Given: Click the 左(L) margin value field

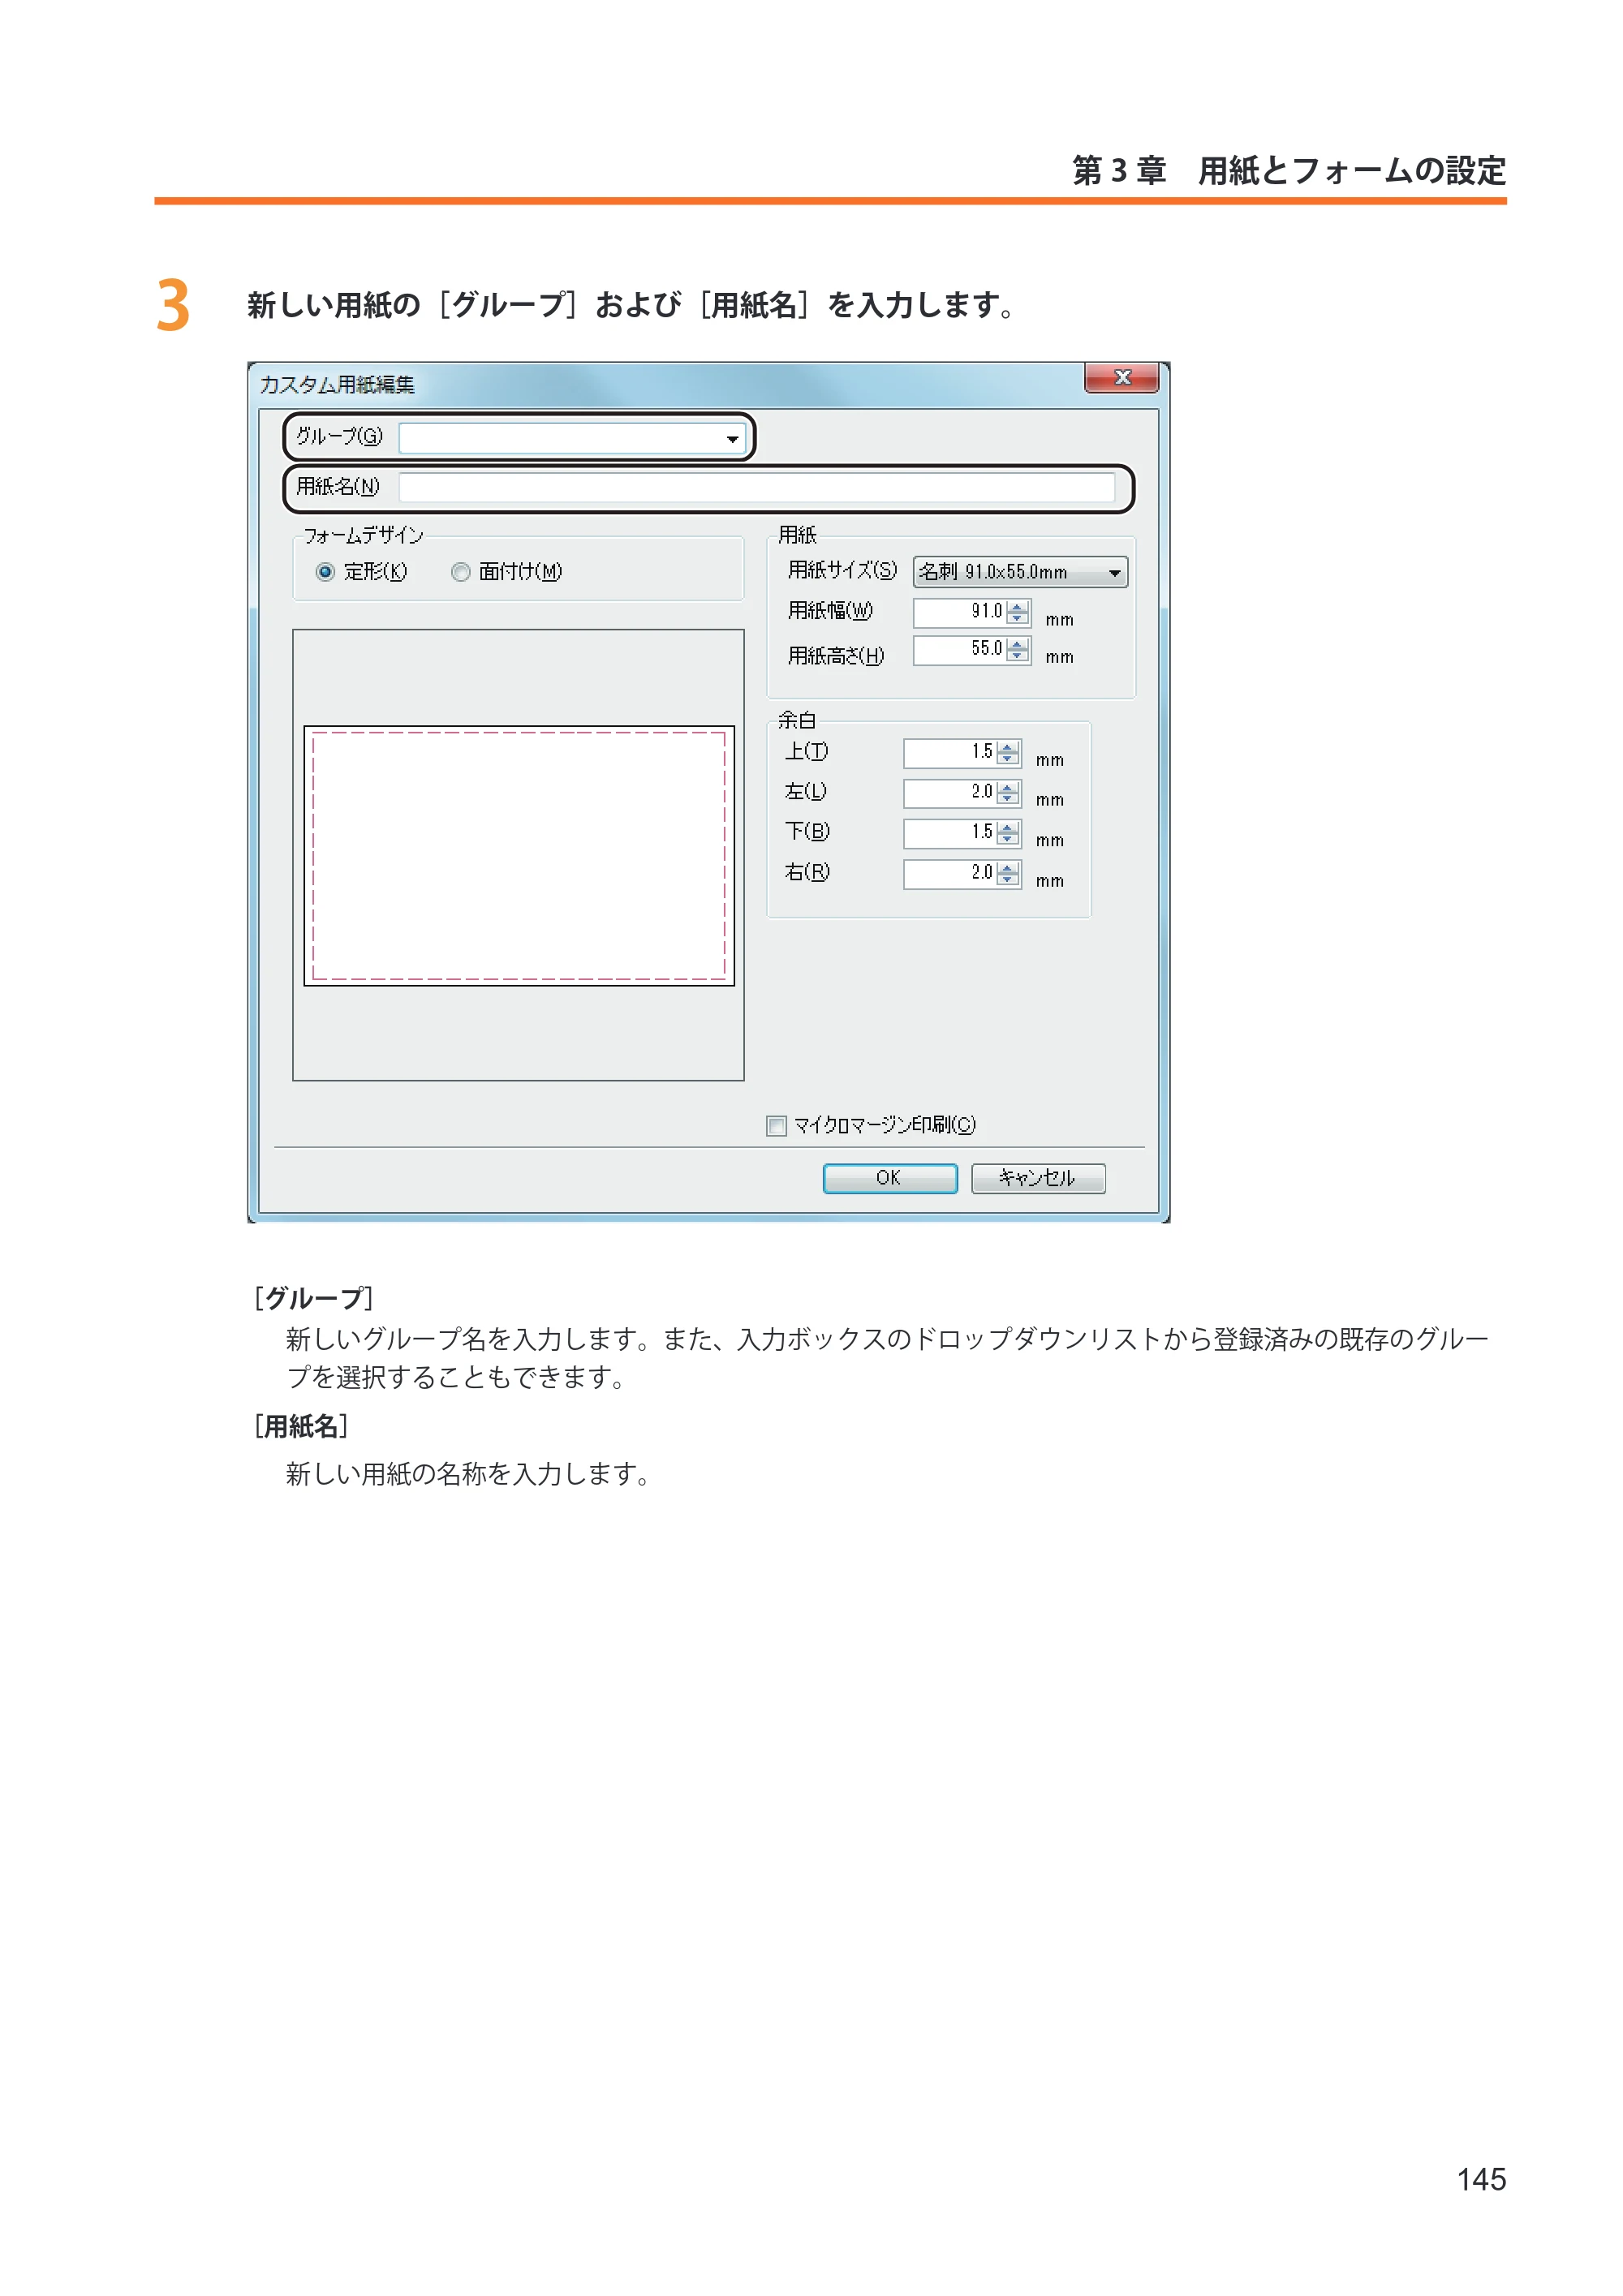Looking at the screenshot, I should 950,793.
